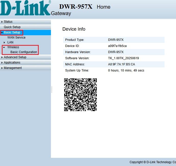Click the D-Link logo
176x166 pixels.
(25, 8)
